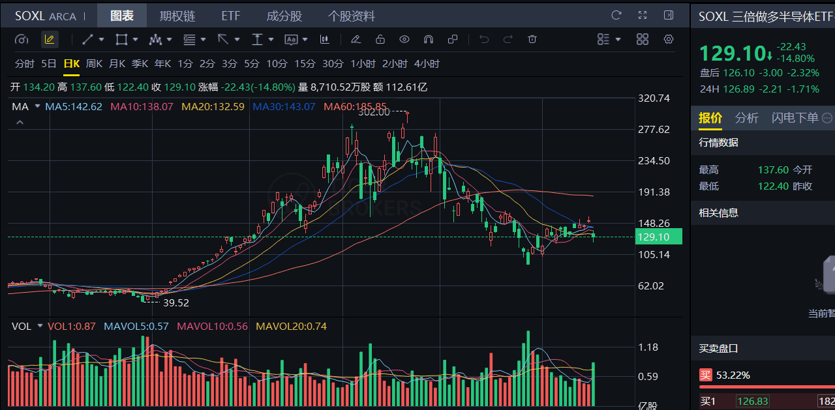Select the 5日 timeframe
Screen dimensions: 835x410
pos(49,64)
